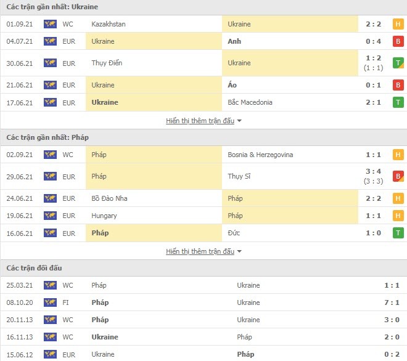
Task: Expand more Ukraine matches via Hiển thị thêm trận đấu
Action: 200,121
